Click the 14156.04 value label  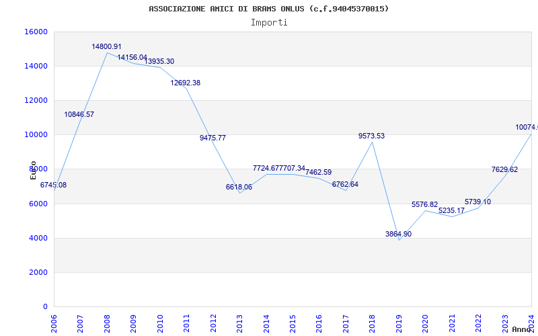coord(132,57)
